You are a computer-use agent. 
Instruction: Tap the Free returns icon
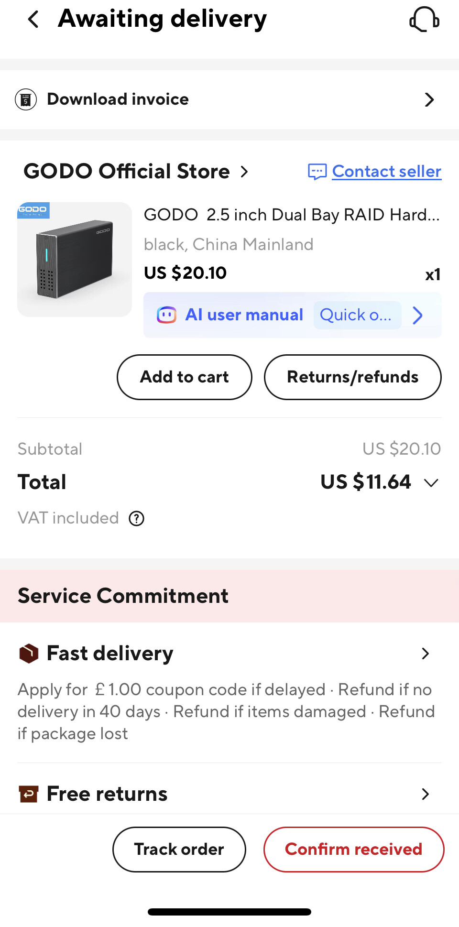tap(29, 794)
